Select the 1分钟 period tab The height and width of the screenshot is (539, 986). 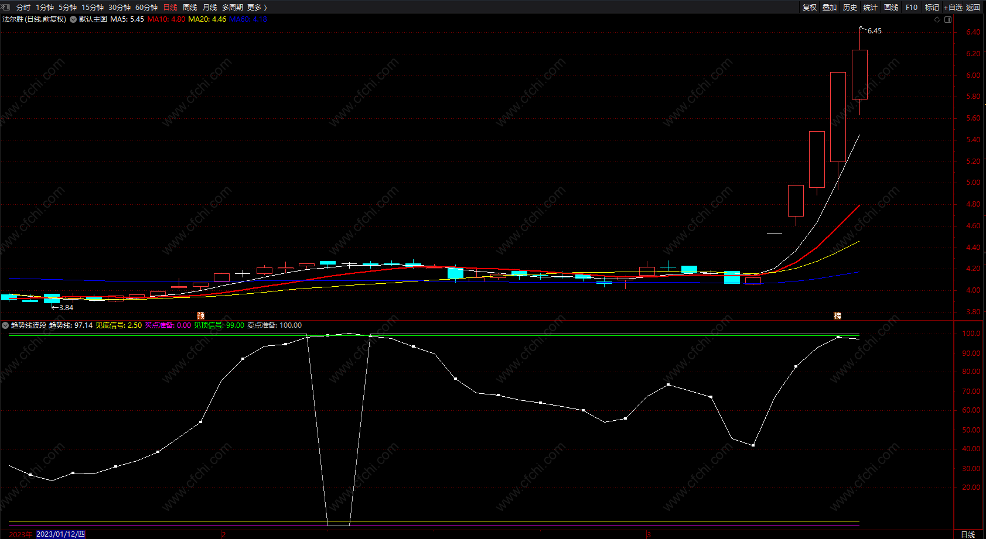45,8
